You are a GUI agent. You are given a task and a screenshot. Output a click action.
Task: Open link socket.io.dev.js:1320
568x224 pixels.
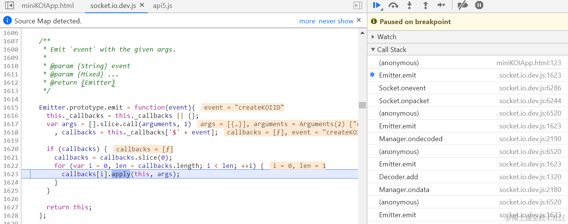click(530, 177)
